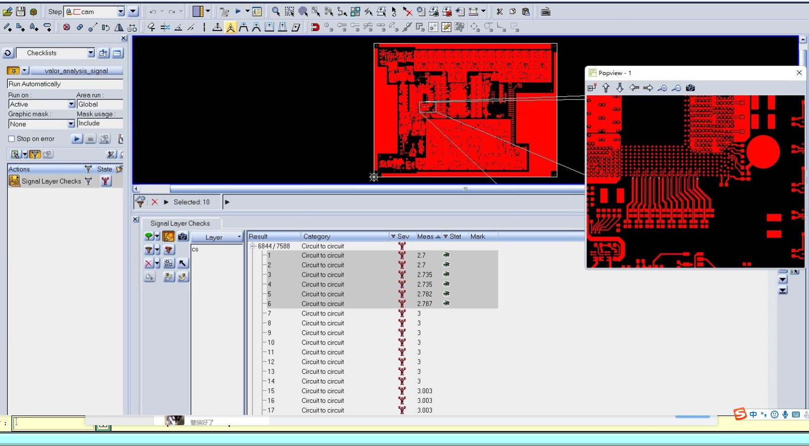This screenshot has height=446, width=809.
Task: Enable the Stop on error checkbox
Action: pyautogui.click(x=11, y=139)
